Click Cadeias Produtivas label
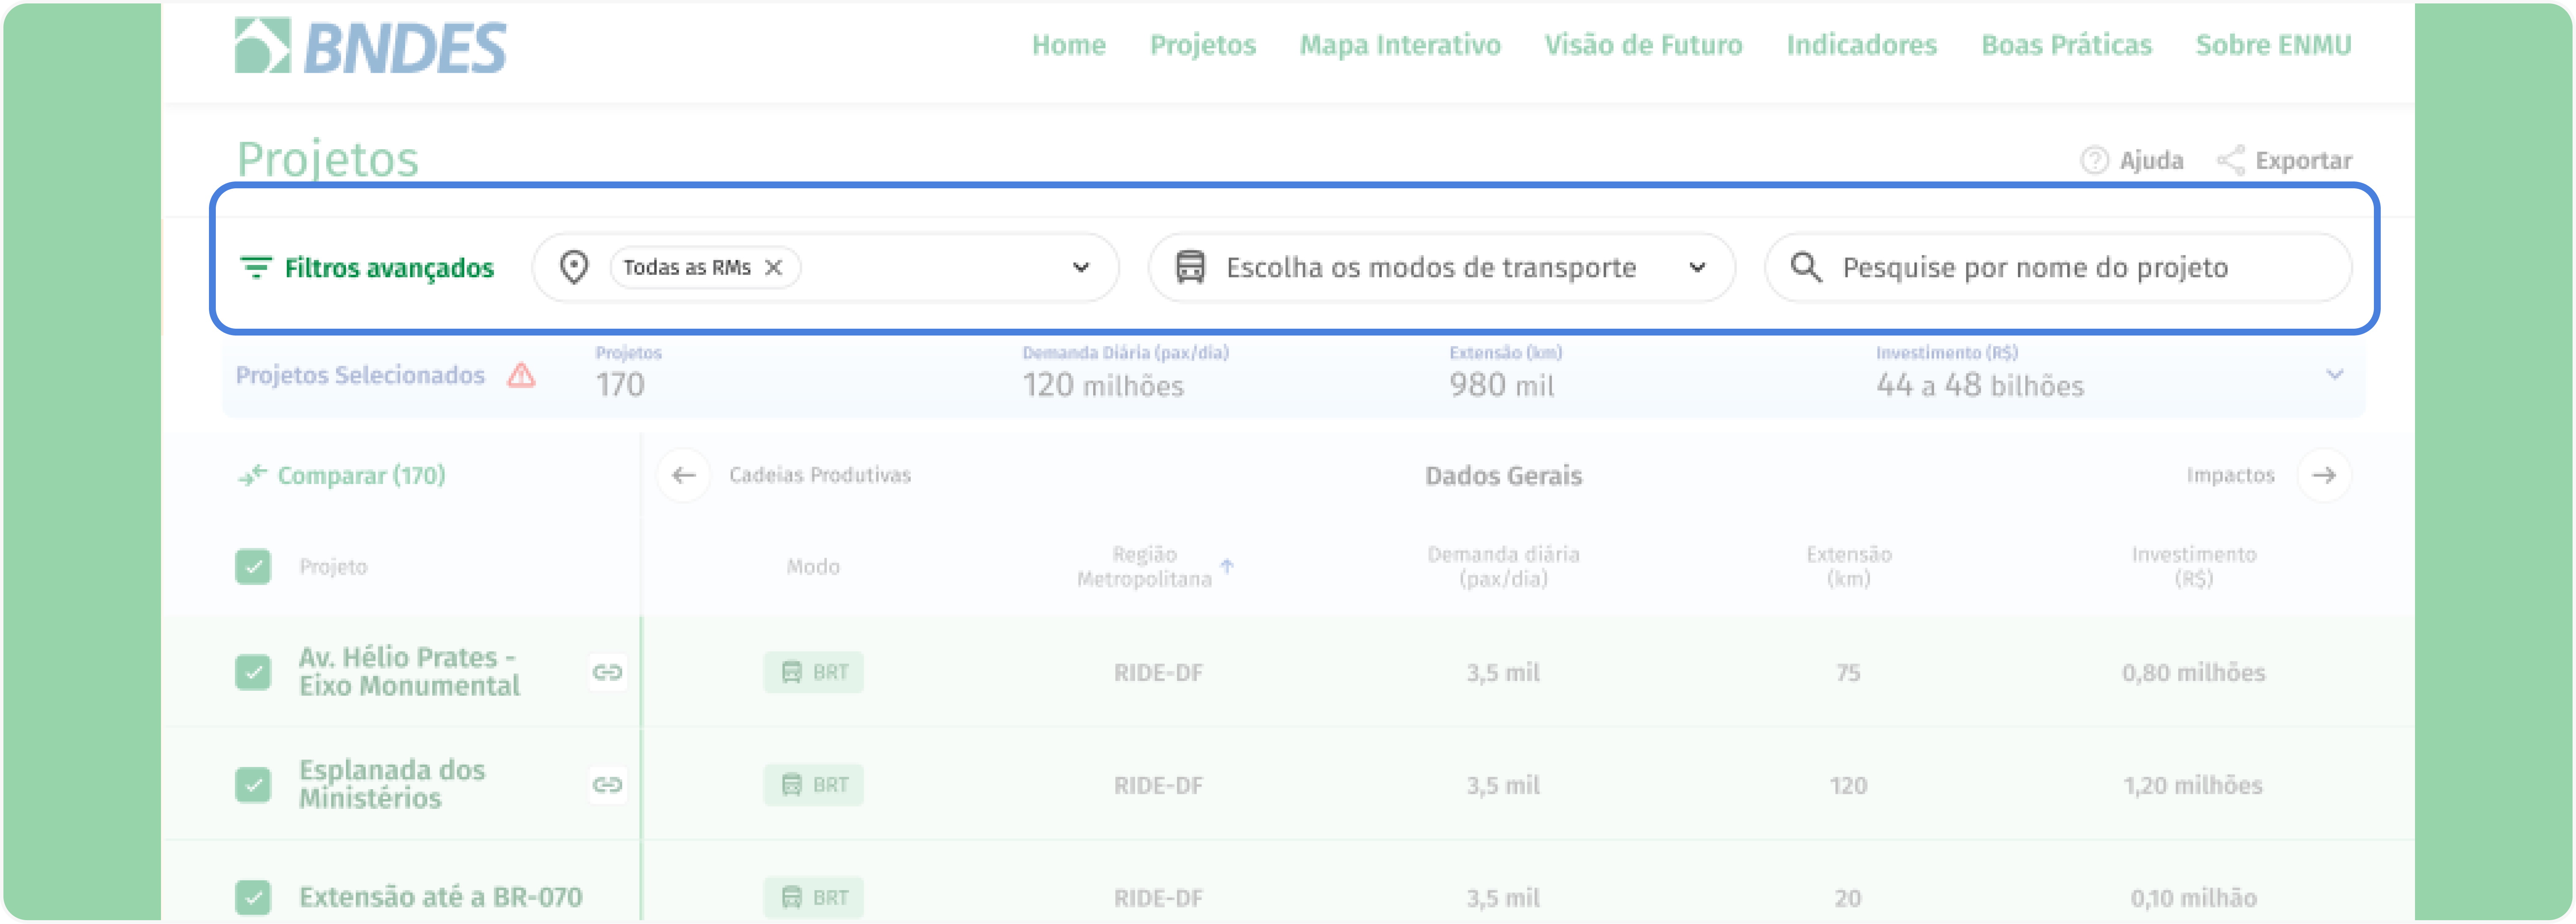The image size is (2576, 924). tap(820, 475)
